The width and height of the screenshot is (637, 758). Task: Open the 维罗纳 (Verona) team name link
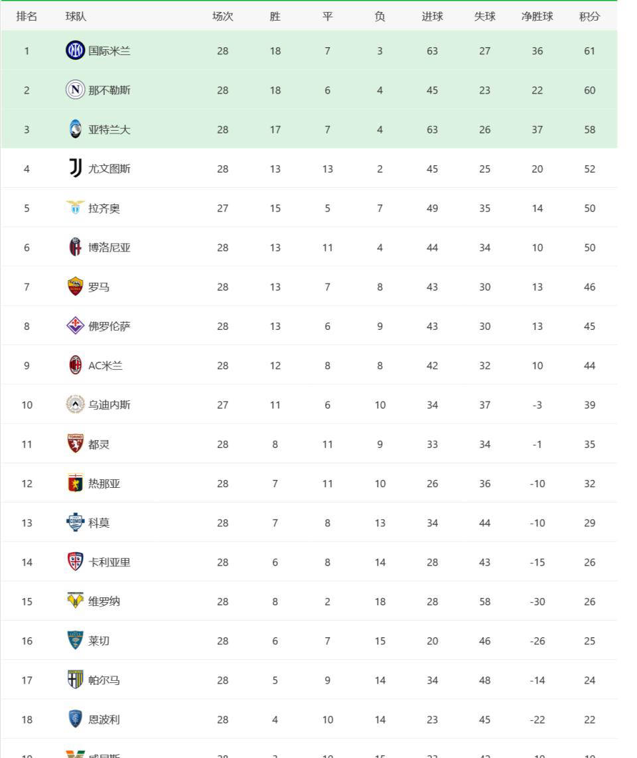coord(104,601)
